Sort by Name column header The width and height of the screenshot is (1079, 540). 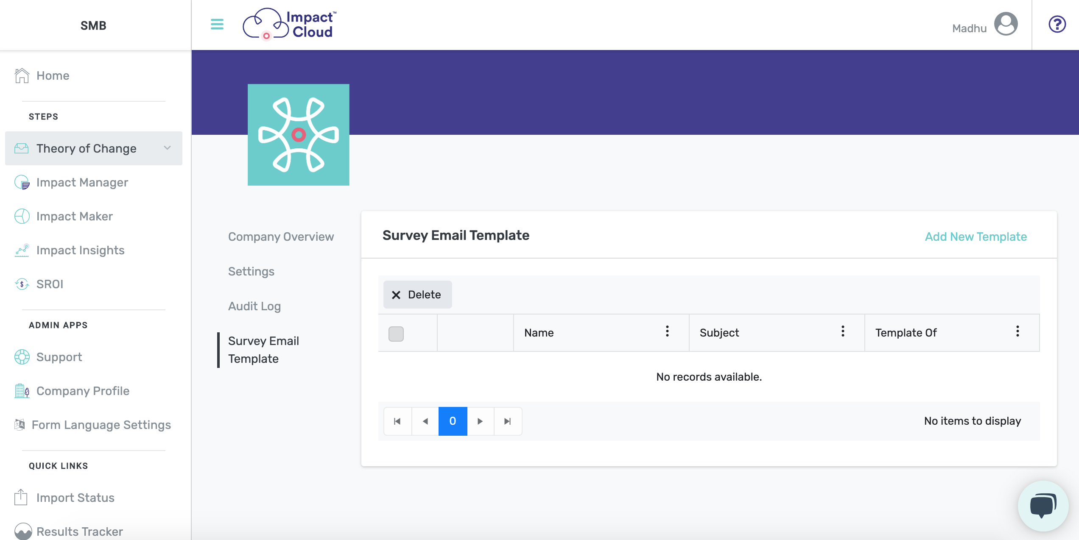tap(539, 333)
